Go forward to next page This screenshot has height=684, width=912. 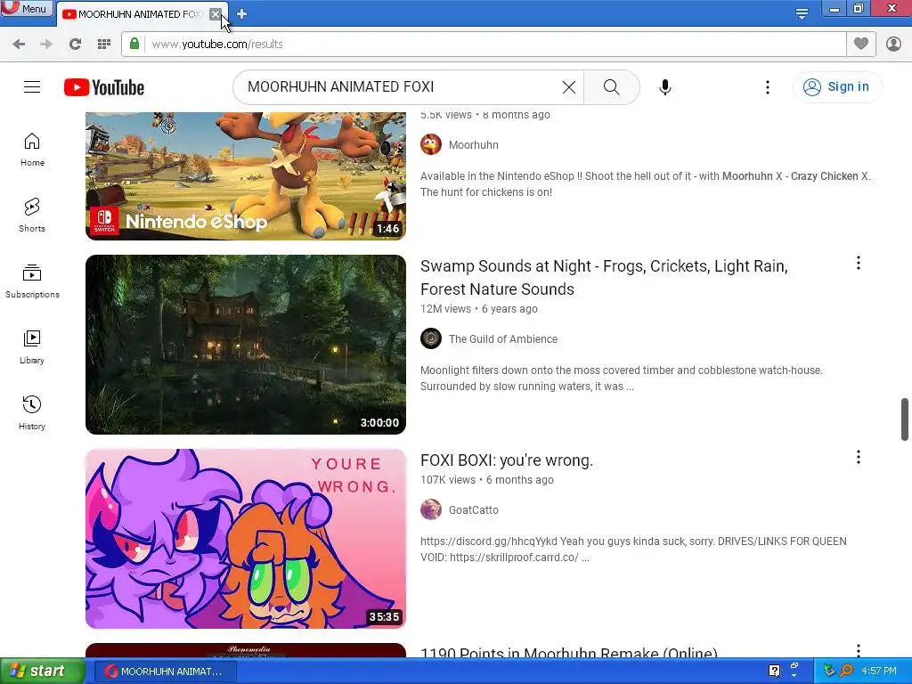pyautogui.click(x=46, y=45)
